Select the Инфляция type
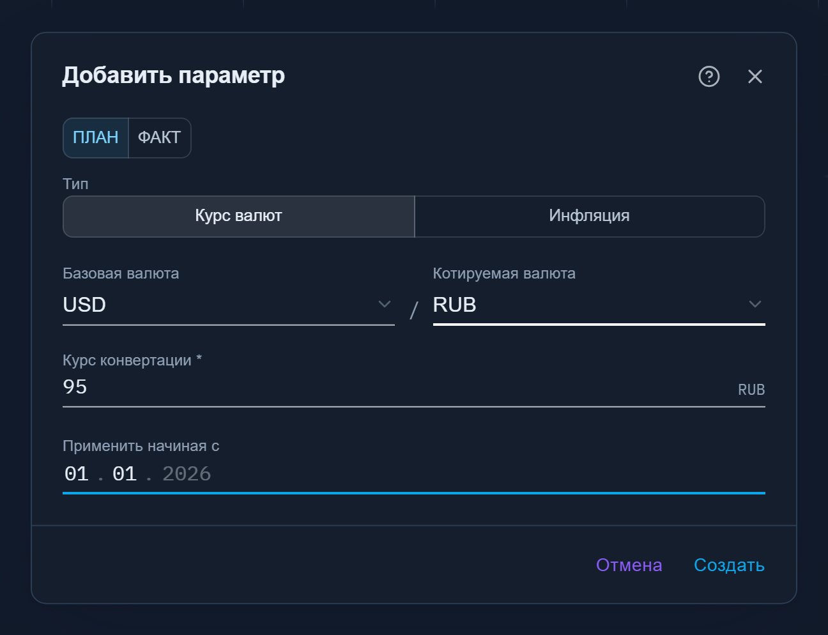Image resolution: width=828 pixels, height=635 pixels. pyautogui.click(x=590, y=216)
